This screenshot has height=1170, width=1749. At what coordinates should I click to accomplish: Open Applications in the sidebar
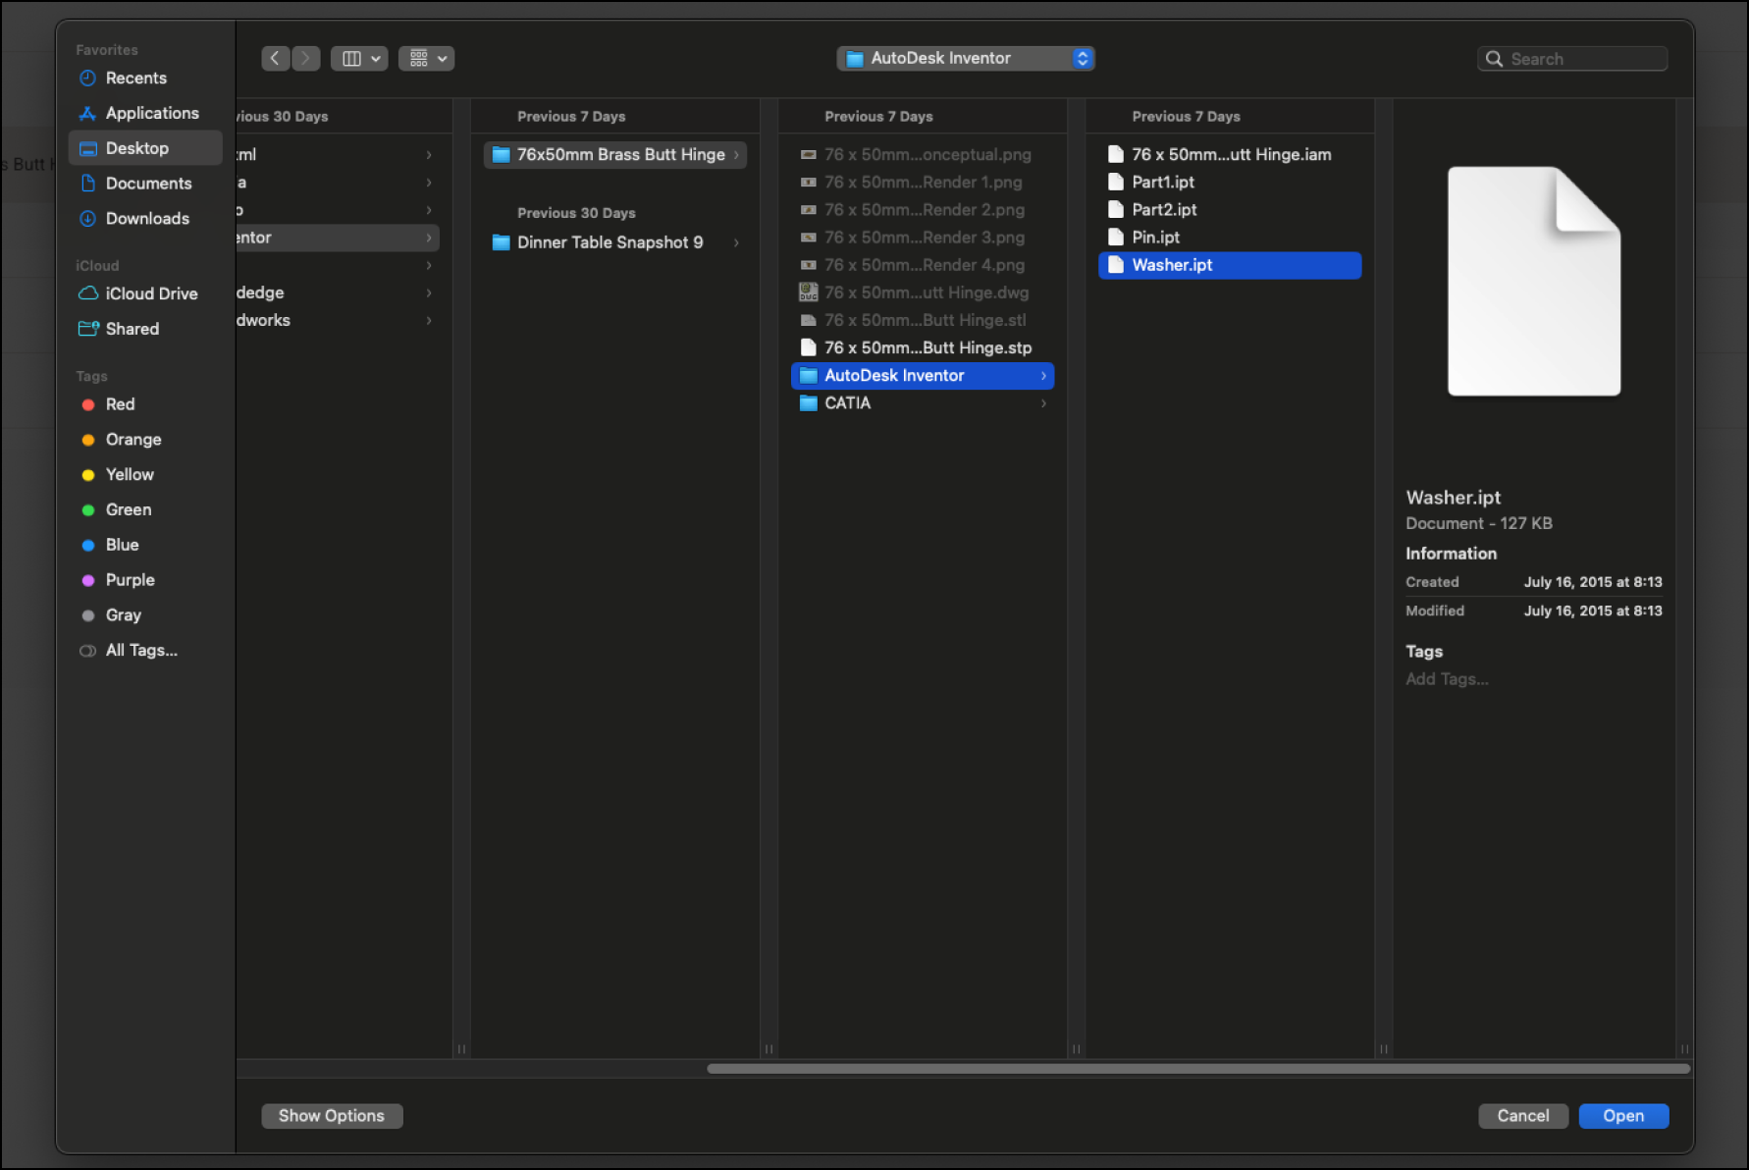tap(151, 114)
